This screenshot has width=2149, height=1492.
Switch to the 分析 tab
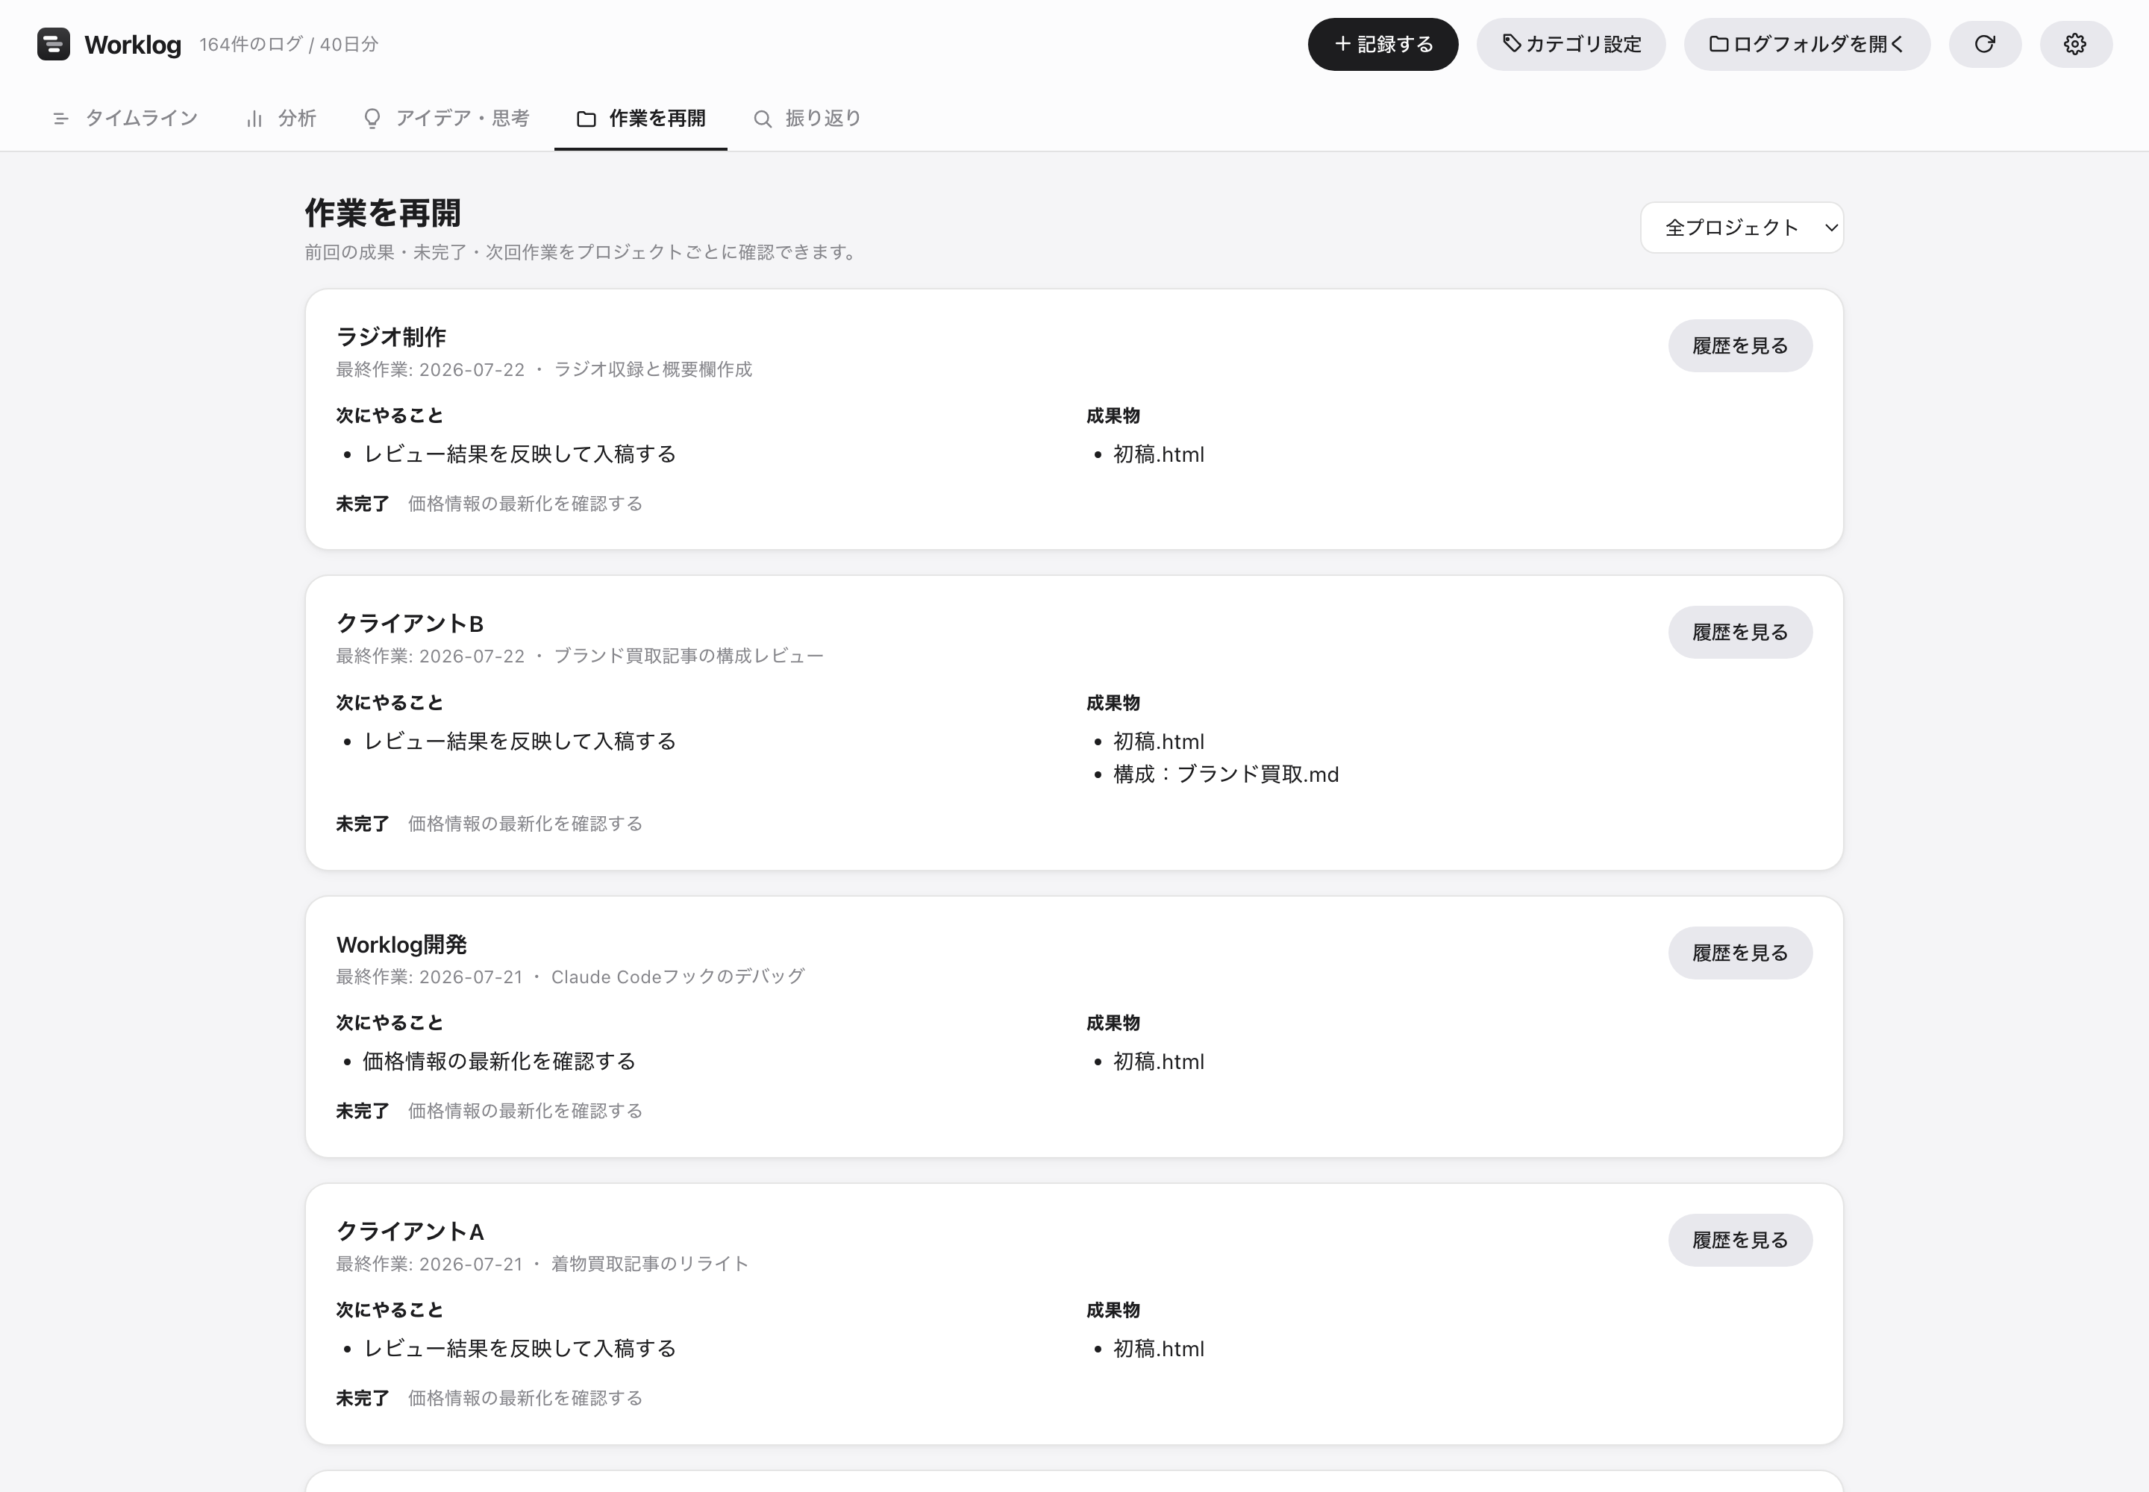tap(281, 119)
